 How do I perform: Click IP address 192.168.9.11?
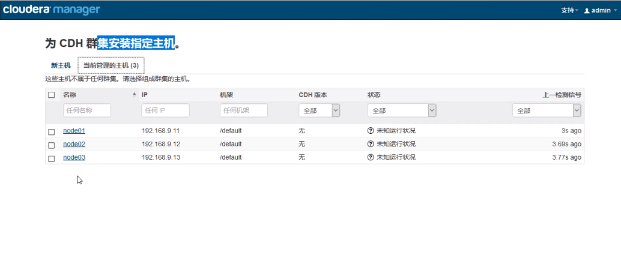(x=161, y=131)
